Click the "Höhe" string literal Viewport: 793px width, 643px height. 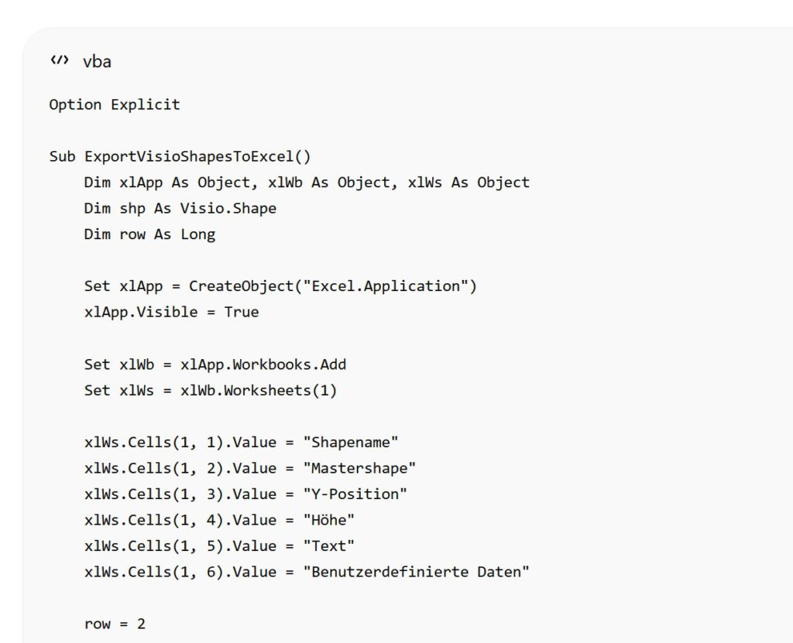(x=328, y=520)
